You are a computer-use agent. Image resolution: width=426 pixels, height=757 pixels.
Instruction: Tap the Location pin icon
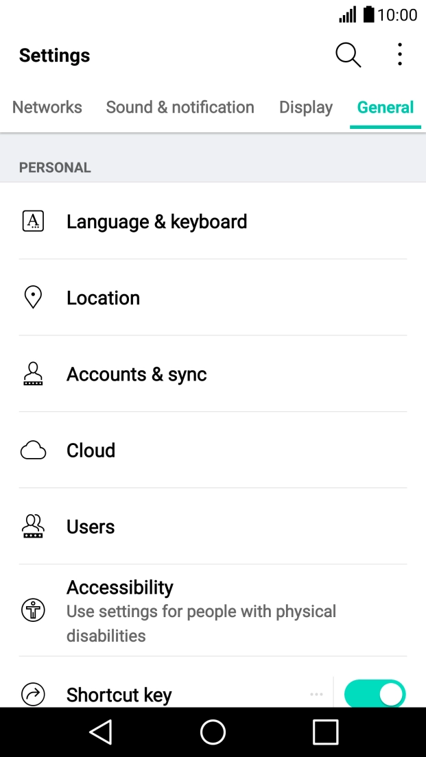[x=33, y=298]
